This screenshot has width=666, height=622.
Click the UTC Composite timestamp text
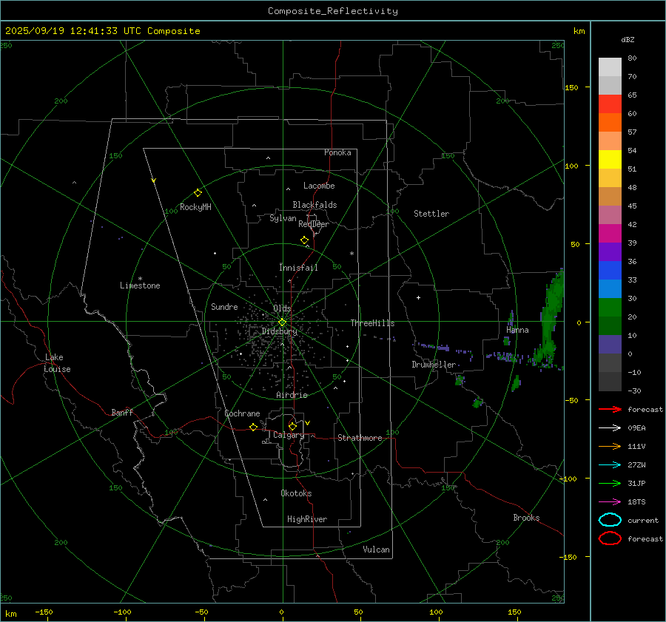(x=102, y=31)
